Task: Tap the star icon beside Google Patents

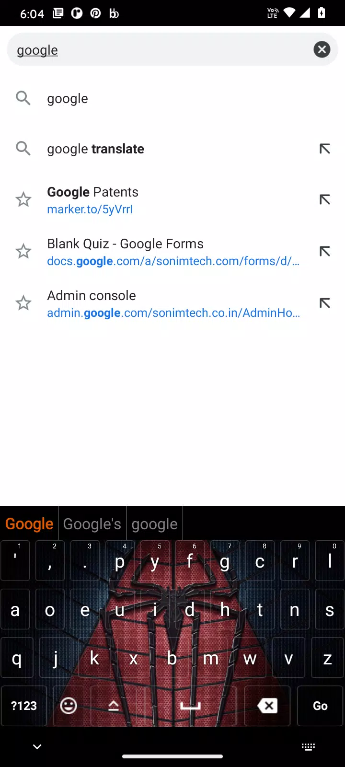Action: 23,199
